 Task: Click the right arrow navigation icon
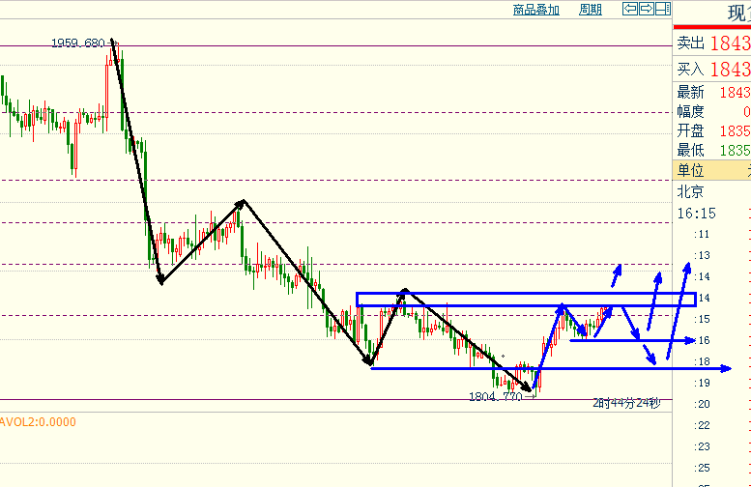coord(646,9)
